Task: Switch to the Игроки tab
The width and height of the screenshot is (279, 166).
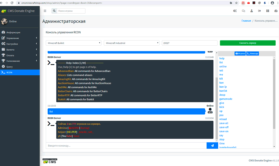Action: [x=240, y=53]
